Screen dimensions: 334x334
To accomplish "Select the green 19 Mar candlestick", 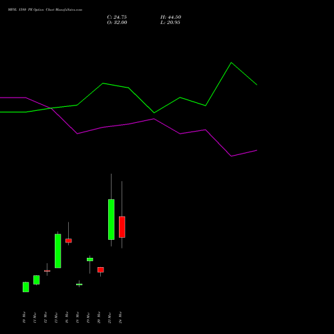I will 90,259.
